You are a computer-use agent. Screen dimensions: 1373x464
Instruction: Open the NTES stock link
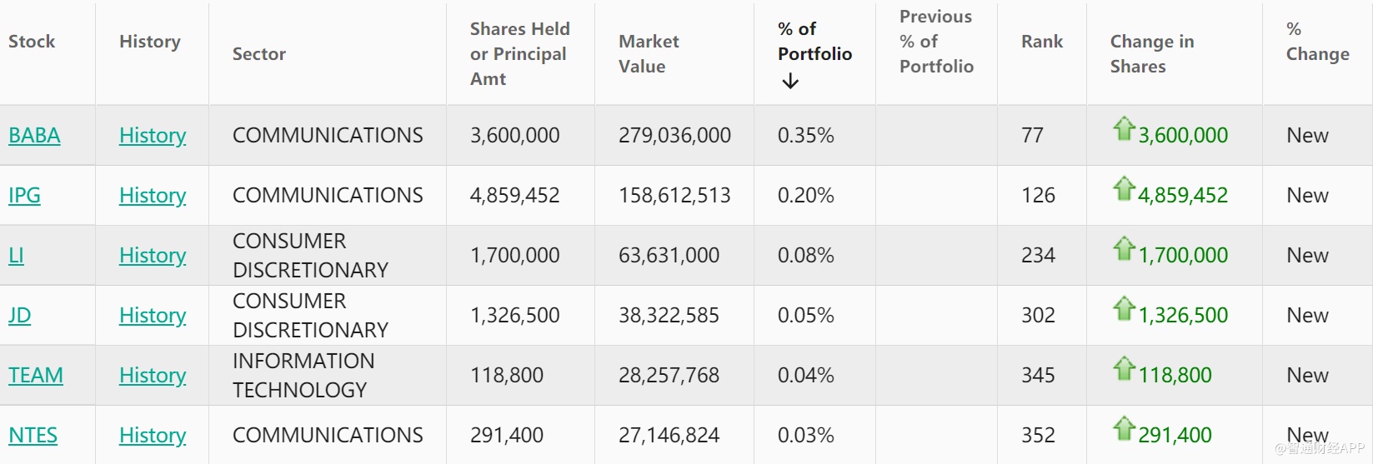click(33, 436)
